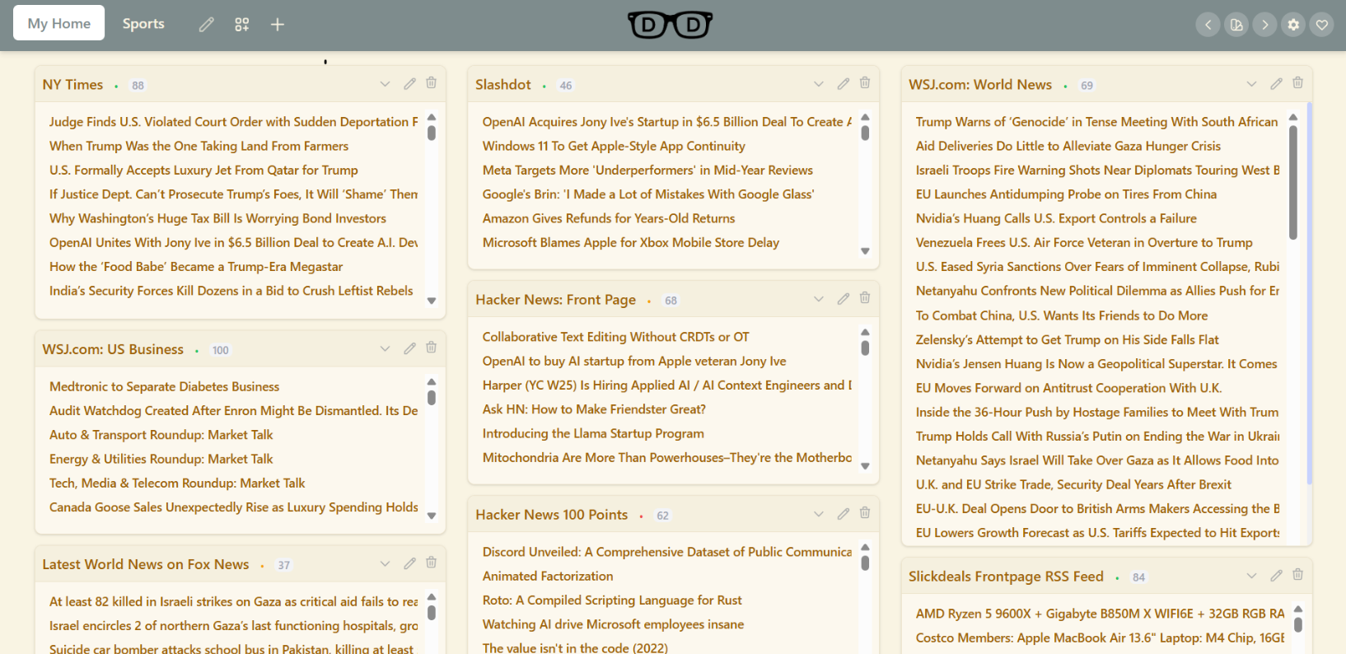Delete the Slashdot widget
Screen dimensions: 1346x654
pyautogui.click(x=865, y=83)
